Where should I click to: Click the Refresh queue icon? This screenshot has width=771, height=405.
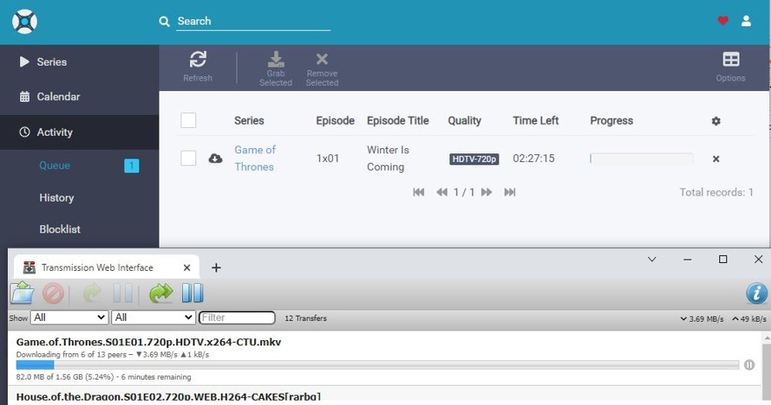[x=198, y=60]
